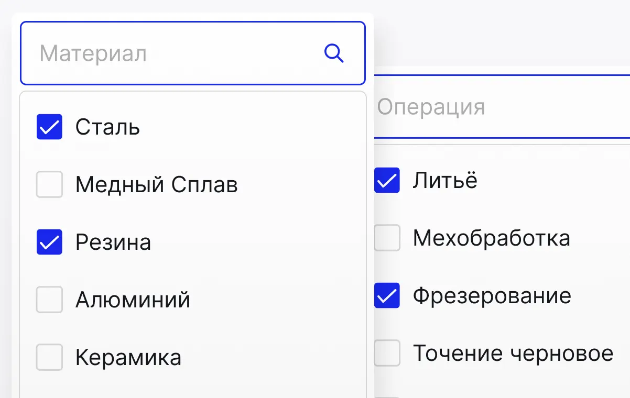Disable the Литьё operation filter
This screenshot has width=630, height=398.
tap(387, 180)
